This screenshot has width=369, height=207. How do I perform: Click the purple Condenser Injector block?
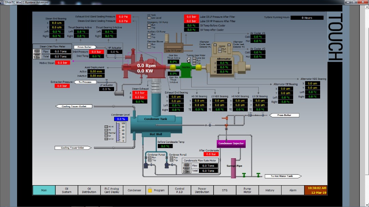click(231, 144)
